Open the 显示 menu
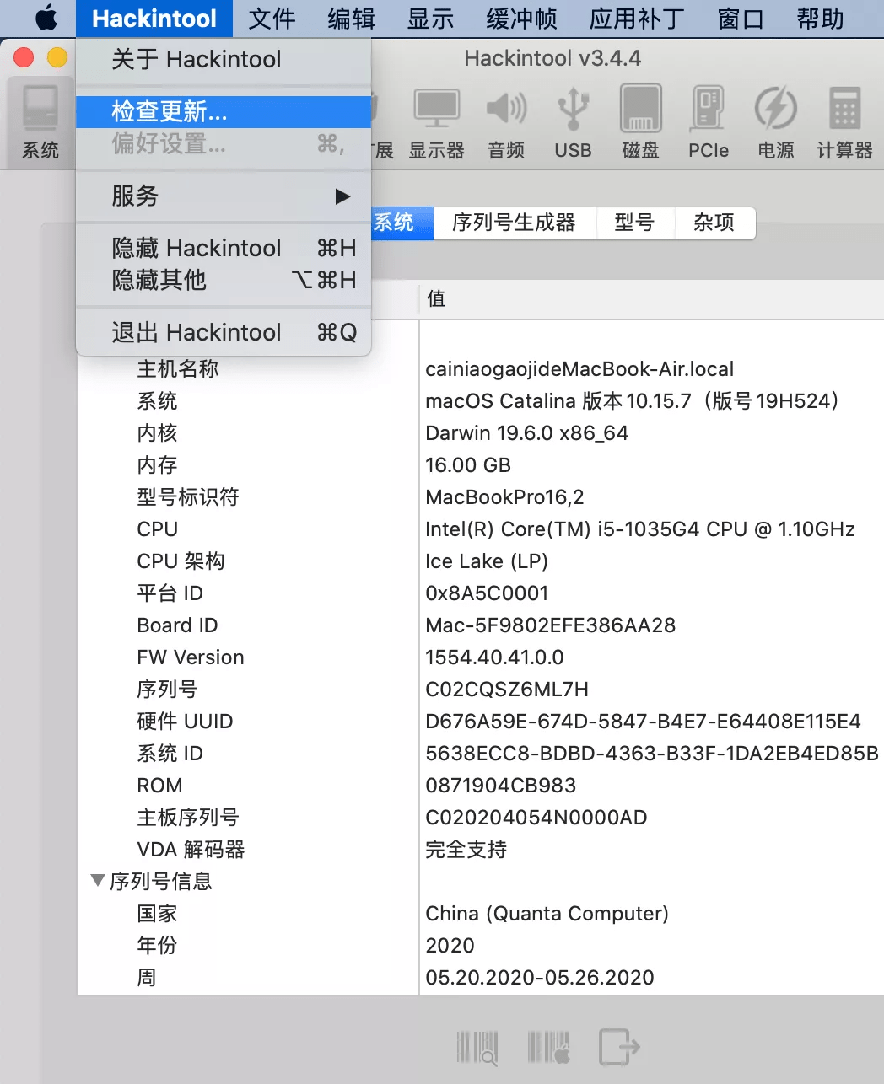Viewport: 884px width, 1084px height. [430, 19]
